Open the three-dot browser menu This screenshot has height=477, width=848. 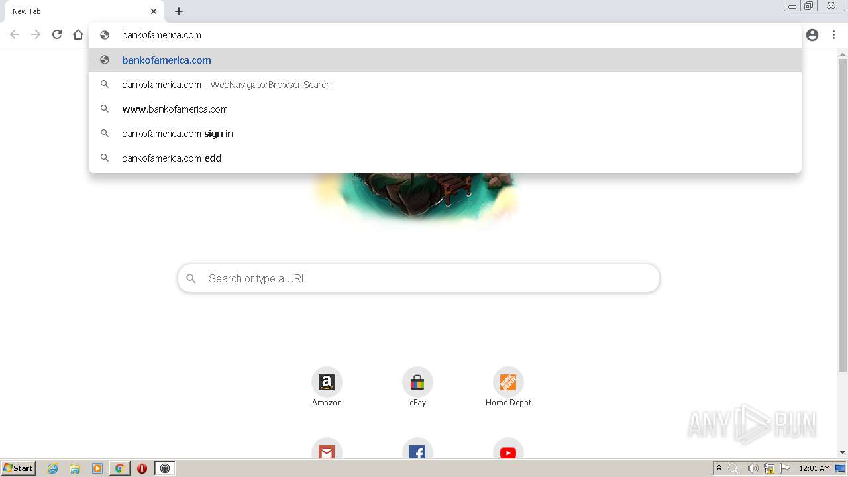[833, 35]
